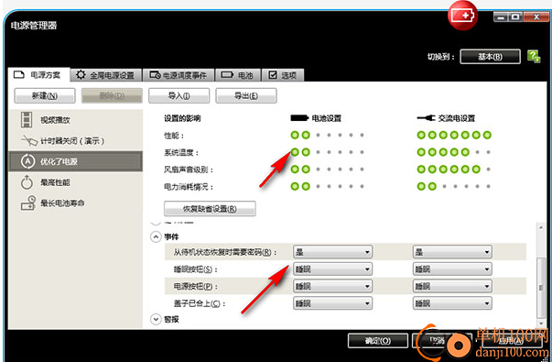Viewport: 552px width, 362px height.
Task: Open battery dropdown for 盖子已合上(C)
Action: click(x=332, y=303)
